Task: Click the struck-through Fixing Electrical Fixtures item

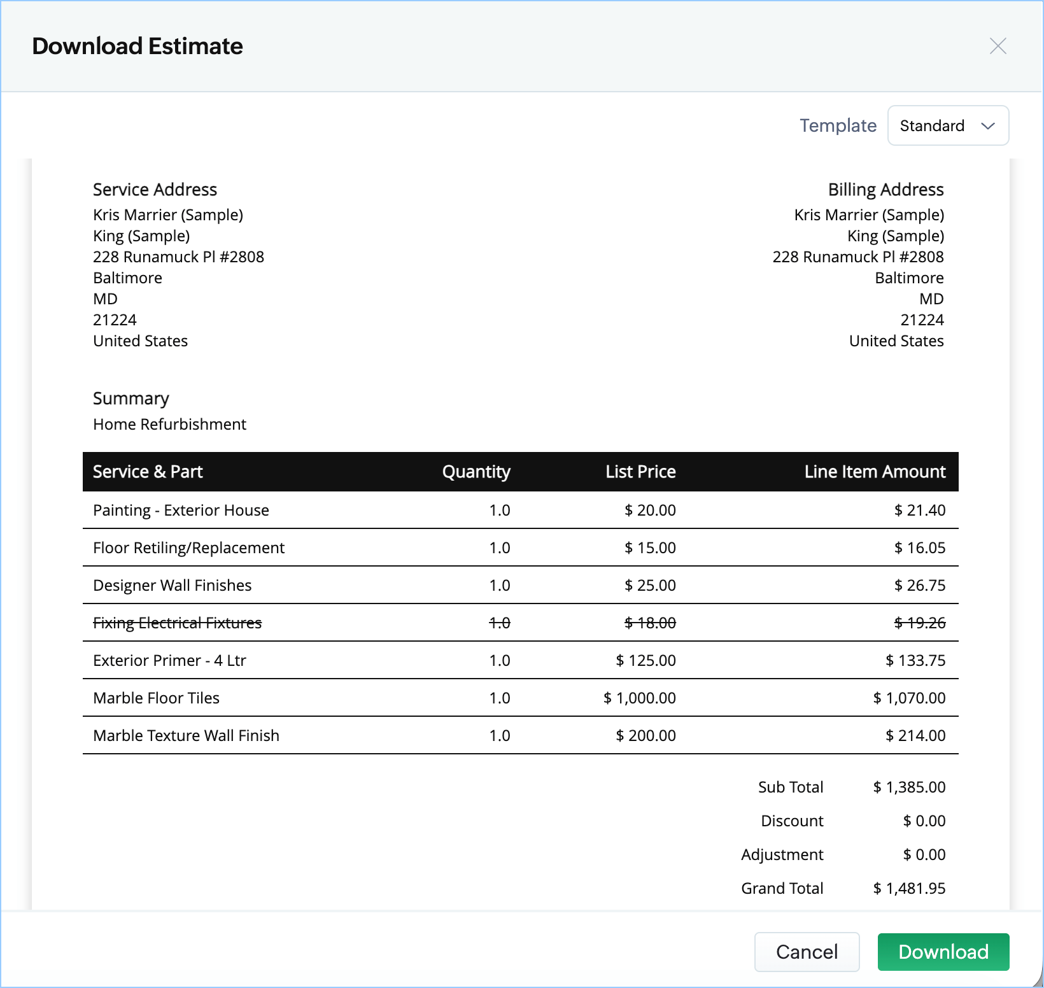Action: click(x=178, y=623)
